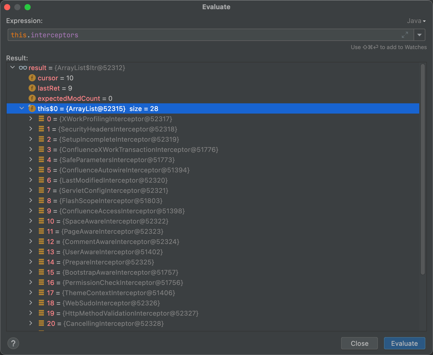This screenshot has width=433, height=355.
Task: Select the PermissionCheckInterceptor row
Action: (213, 282)
